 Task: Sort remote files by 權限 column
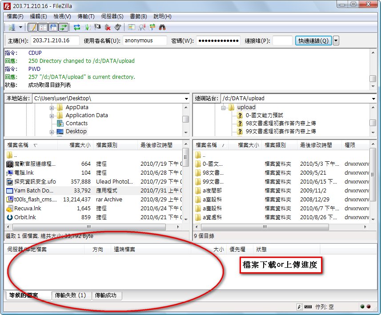coord(355,145)
